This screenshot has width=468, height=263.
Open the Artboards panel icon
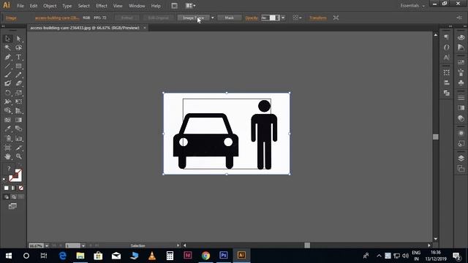click(461, 169)
